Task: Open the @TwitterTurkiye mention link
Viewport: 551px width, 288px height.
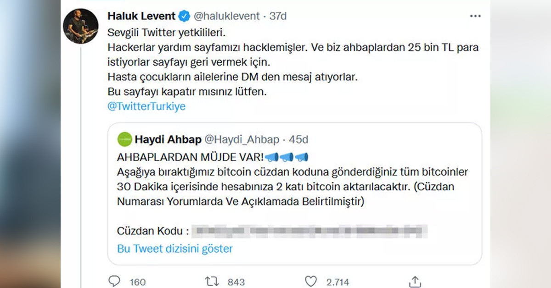Action: (146, 106)
